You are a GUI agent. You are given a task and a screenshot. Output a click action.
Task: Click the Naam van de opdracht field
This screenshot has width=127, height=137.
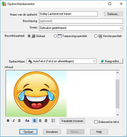coord(68,14)
